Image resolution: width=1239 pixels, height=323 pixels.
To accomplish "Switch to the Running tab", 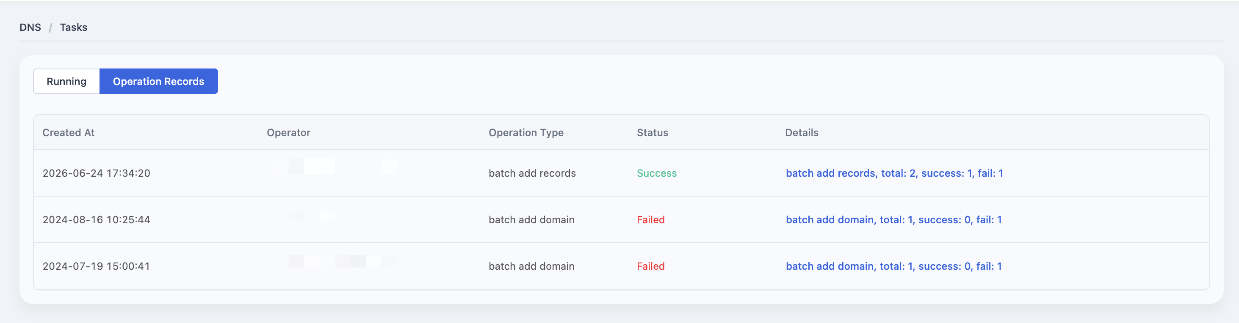I will (66, 81).
